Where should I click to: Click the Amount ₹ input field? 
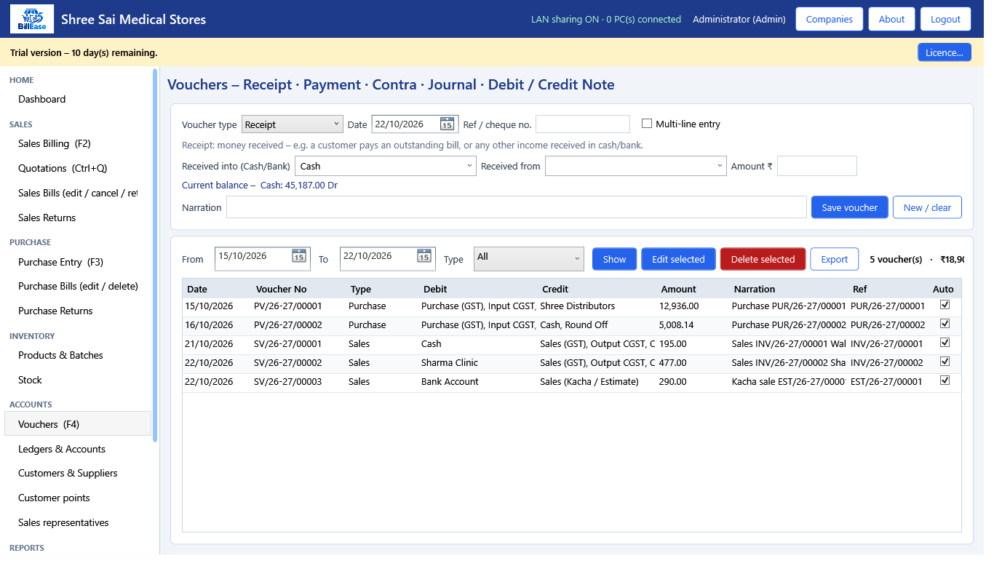point(817,166)
